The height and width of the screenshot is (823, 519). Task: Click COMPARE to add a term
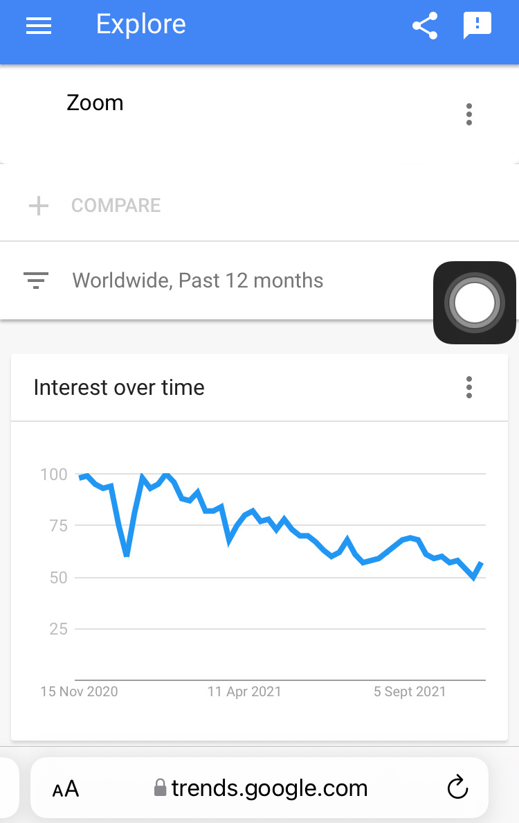(x=116, y=206)
